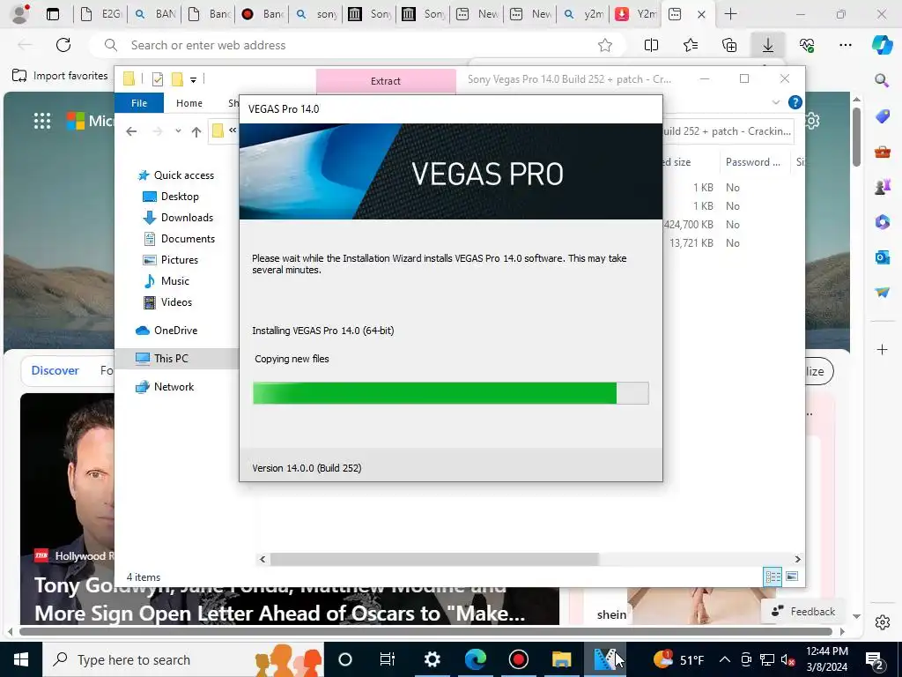Open Explorer help question mark icon
Image resolution: width=902 pixels, height=677 pixels.
[x=795, y=102]
